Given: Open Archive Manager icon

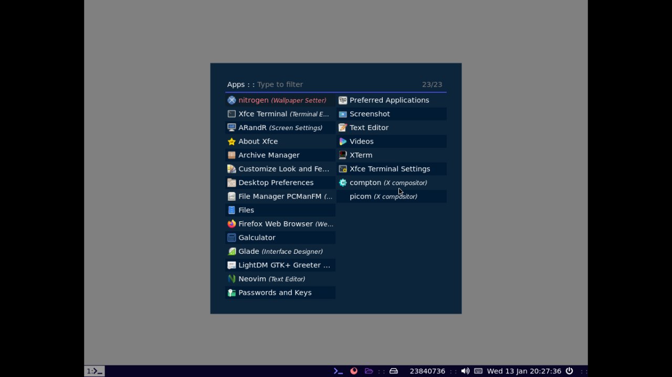Looking at the screenshot, I should click(232, 155).
